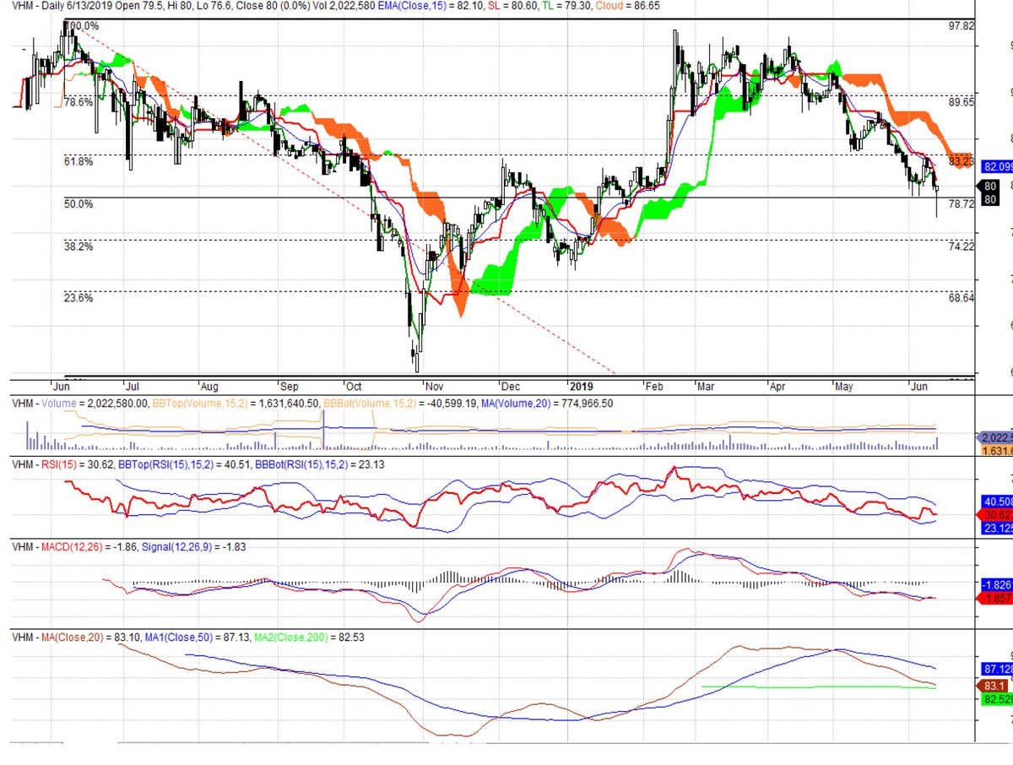
Task: Click the 61.8% Fibonacci level label
Action: 79,160
